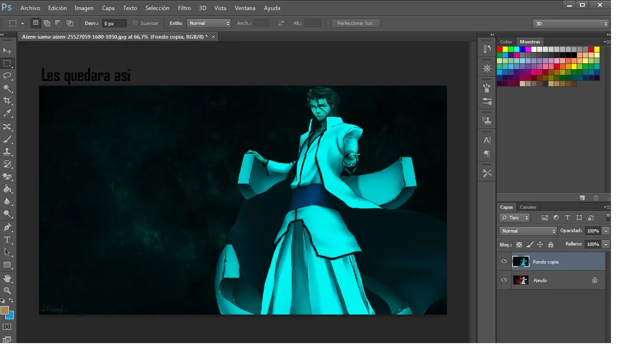The image size is (632, 345).
Task: Toggle adjustment layer filter
Action: [556, 218]
